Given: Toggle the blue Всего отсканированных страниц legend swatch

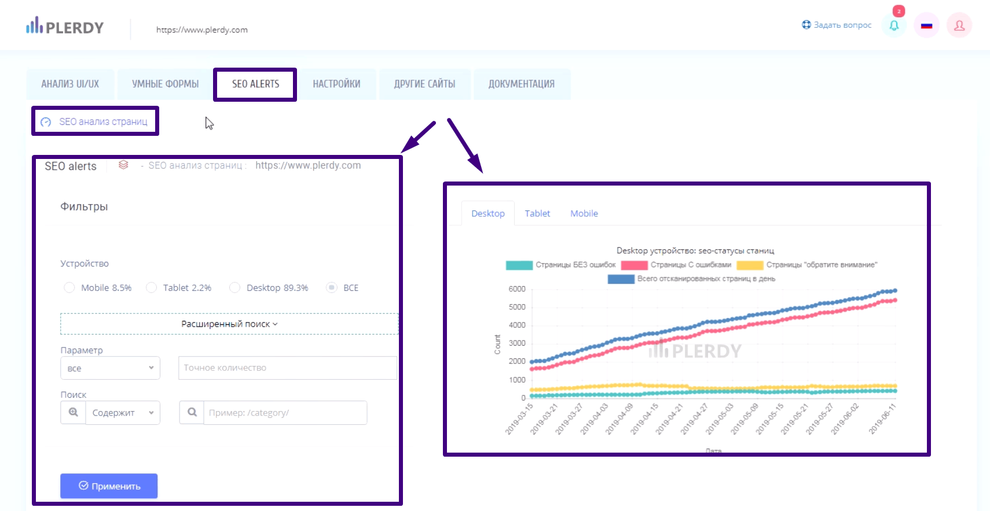Looking at the screenshot, I should 621,279.
